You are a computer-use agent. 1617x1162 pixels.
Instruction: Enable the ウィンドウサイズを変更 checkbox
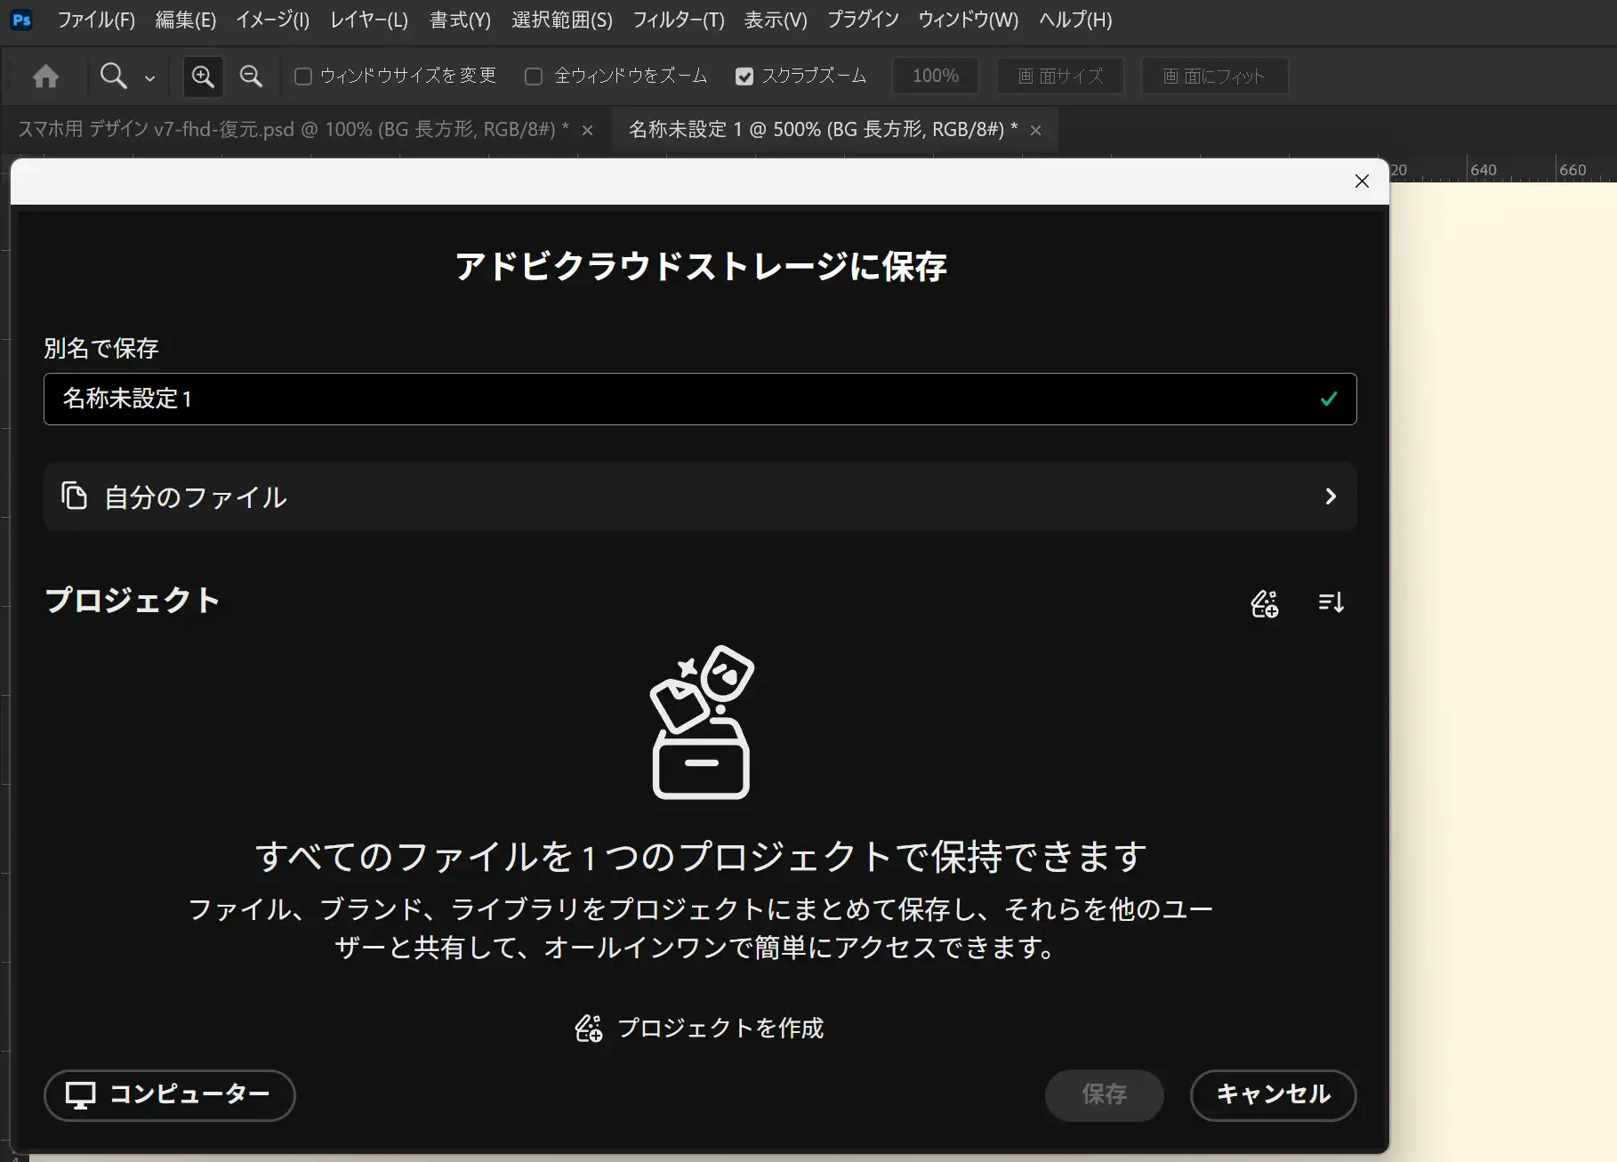[x=303, y=77]
